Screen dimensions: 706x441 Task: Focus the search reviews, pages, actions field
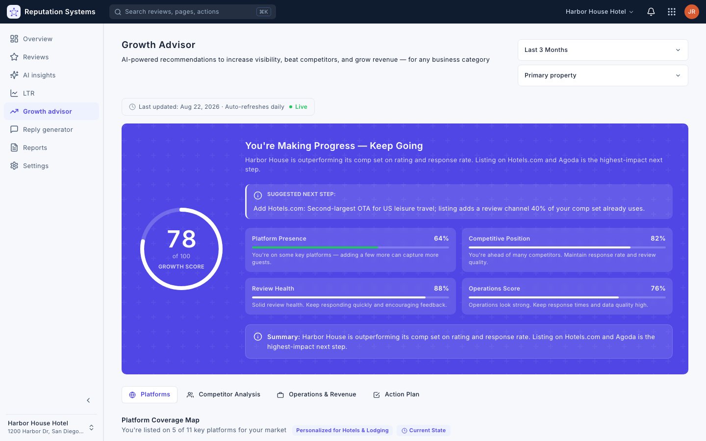click(193, 12)
